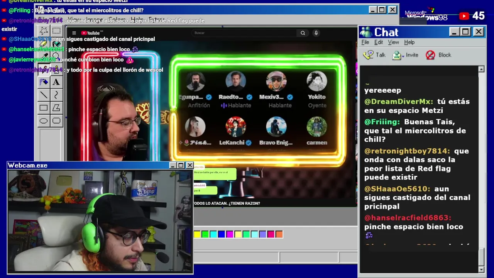The width and height of the screenshot is (494, 278).
Task: Click the Chat scrollbar up arrow
Action: click(x=481, y=69)
